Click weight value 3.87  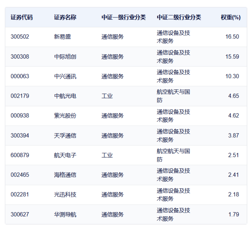pyautogui.click(x=233, y=135)
